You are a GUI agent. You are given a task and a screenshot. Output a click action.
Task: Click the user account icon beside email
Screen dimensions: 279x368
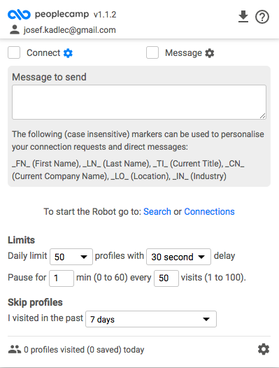pos(15,30)
